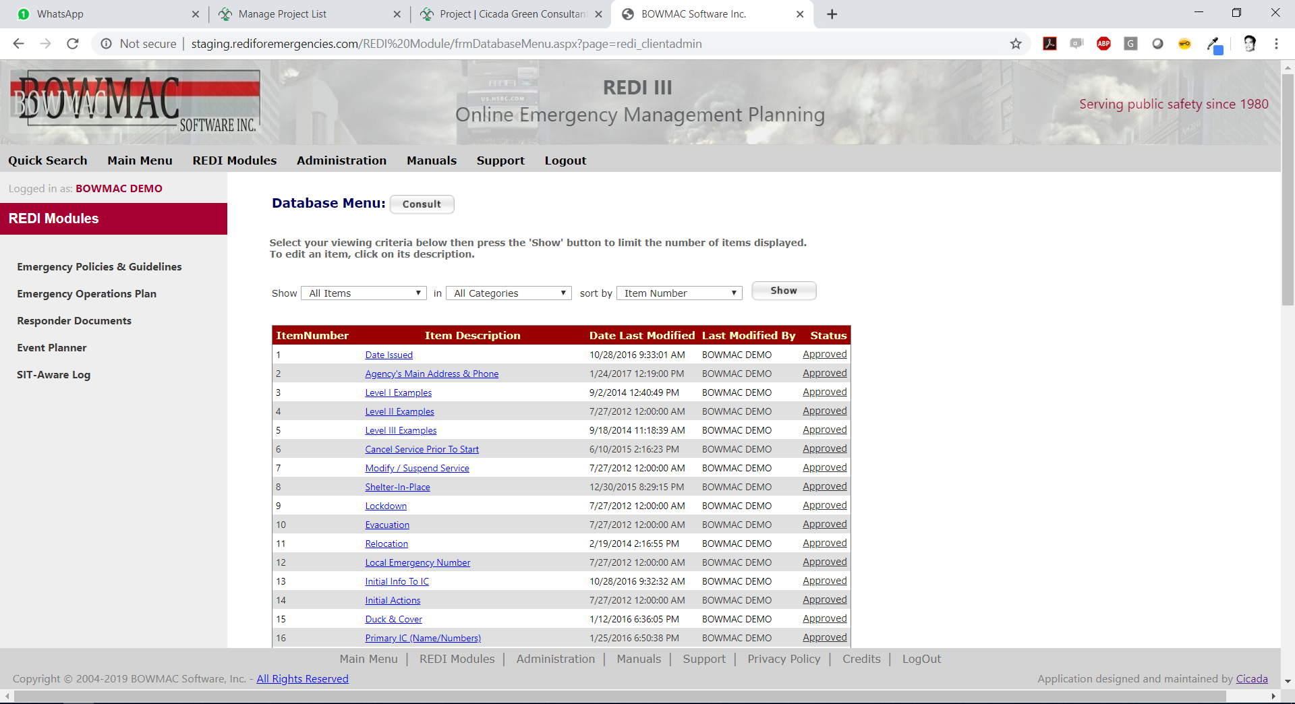Open the Local Emergency Number item

point(418,562)
